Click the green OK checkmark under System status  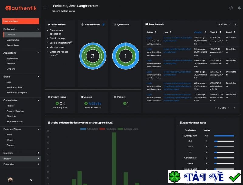pos(57,103)
